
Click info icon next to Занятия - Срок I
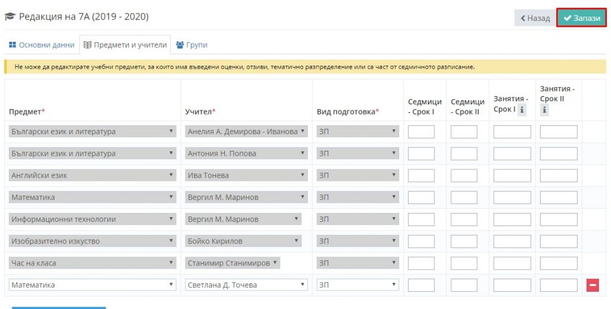click(x=521, y=110)
